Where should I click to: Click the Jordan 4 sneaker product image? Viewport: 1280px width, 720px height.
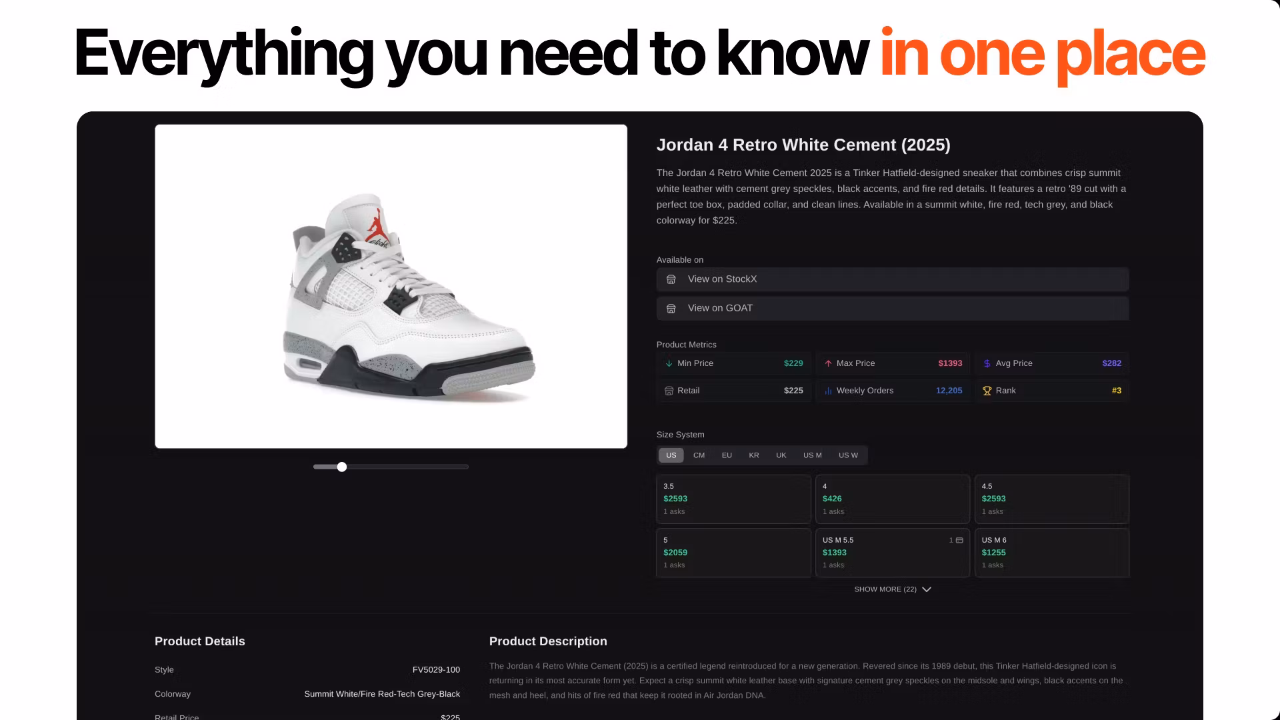pos(391,287)
